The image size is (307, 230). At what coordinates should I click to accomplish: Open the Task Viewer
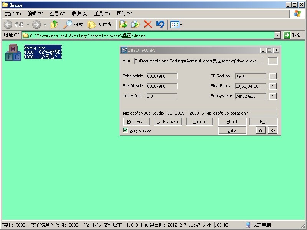pos(168,122)
